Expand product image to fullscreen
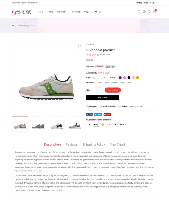The image size is (169, 201). [79, 47]
